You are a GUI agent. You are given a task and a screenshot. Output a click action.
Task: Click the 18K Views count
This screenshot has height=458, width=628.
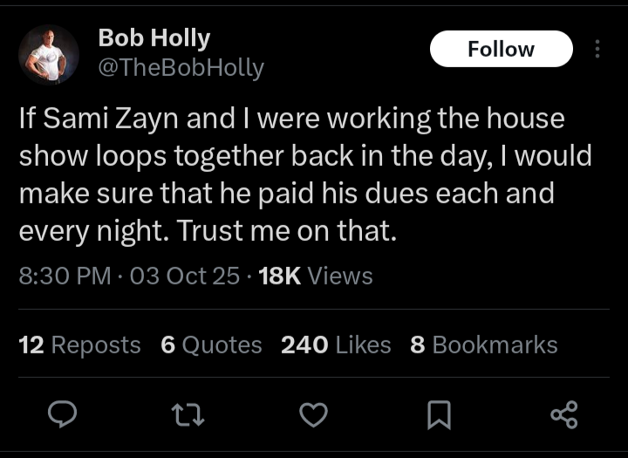(x=316, y=276)
